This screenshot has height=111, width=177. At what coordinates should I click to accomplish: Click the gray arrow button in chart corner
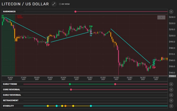[161, 17]
